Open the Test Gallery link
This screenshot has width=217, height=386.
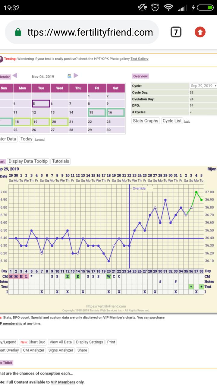click(139, 59)
